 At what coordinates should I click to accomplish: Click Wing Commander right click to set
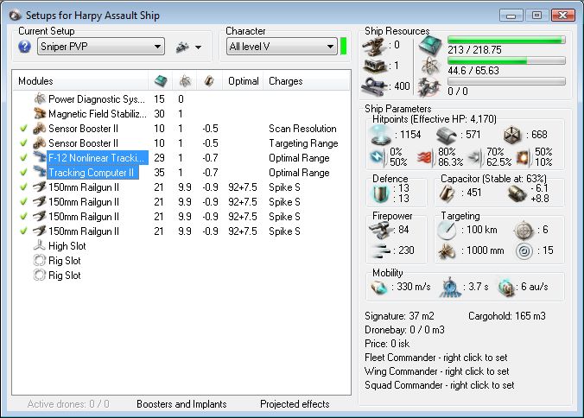click(437, 371)
